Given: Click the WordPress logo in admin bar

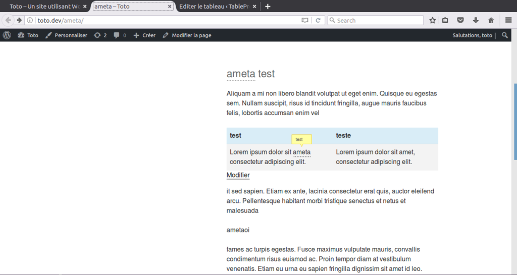Looking at the screenshot, I should pyautogui.click(x=7, y=35).
